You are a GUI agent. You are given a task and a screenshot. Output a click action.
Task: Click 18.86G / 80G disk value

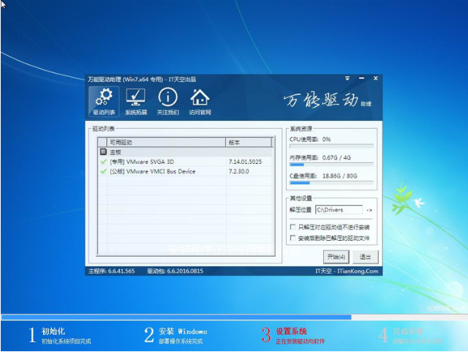coord(339,176)
